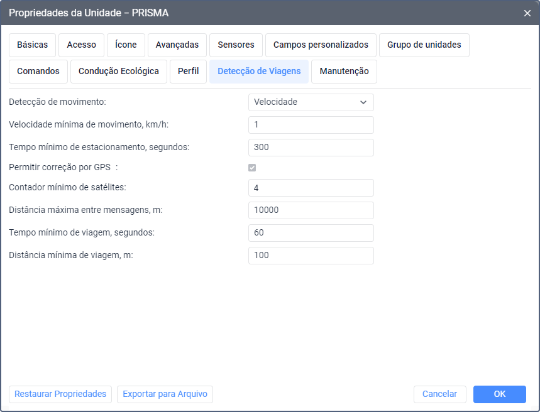Close the Propriedades da Unidade dialog
540x412 pixels.
tap(527, 13)
